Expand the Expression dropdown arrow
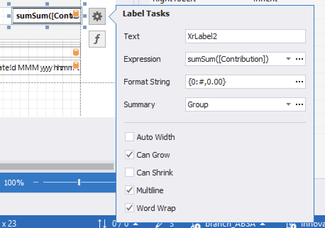The width and height of the screenshot is (325, 228). pyautogui.click(x=288, y=59)
